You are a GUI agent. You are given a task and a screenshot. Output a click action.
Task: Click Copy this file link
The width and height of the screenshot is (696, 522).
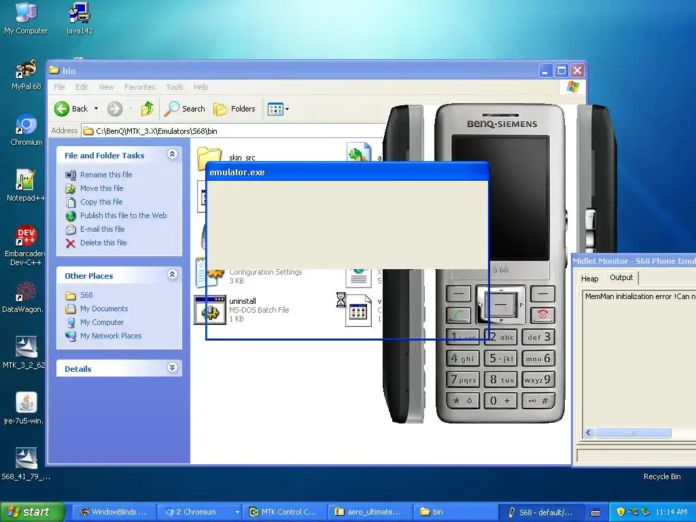(x=101, y=202)
